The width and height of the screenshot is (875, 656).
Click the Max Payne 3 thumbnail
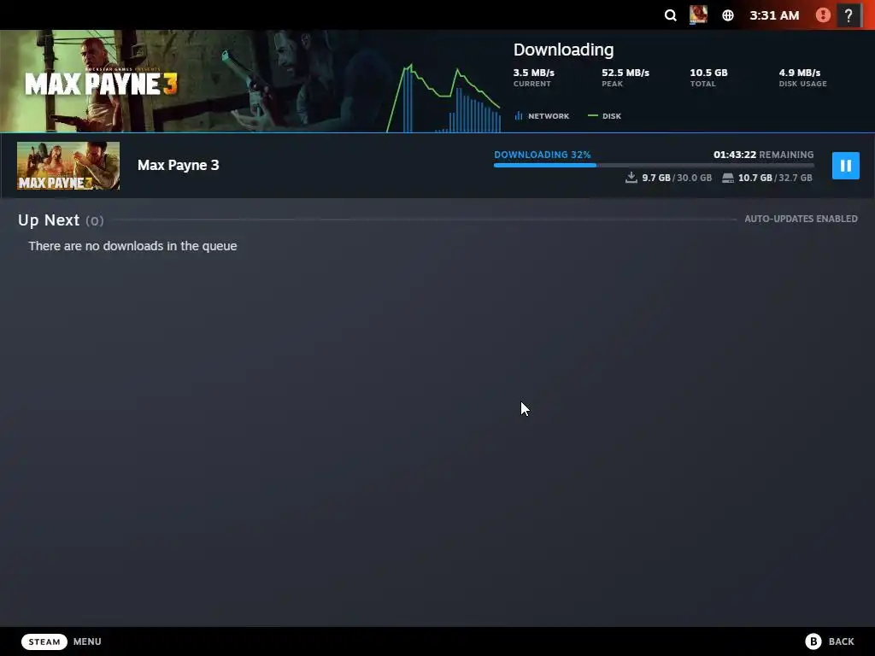point(68,166)
